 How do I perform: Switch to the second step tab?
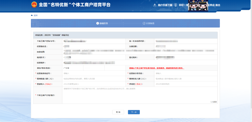coord(149,23)
